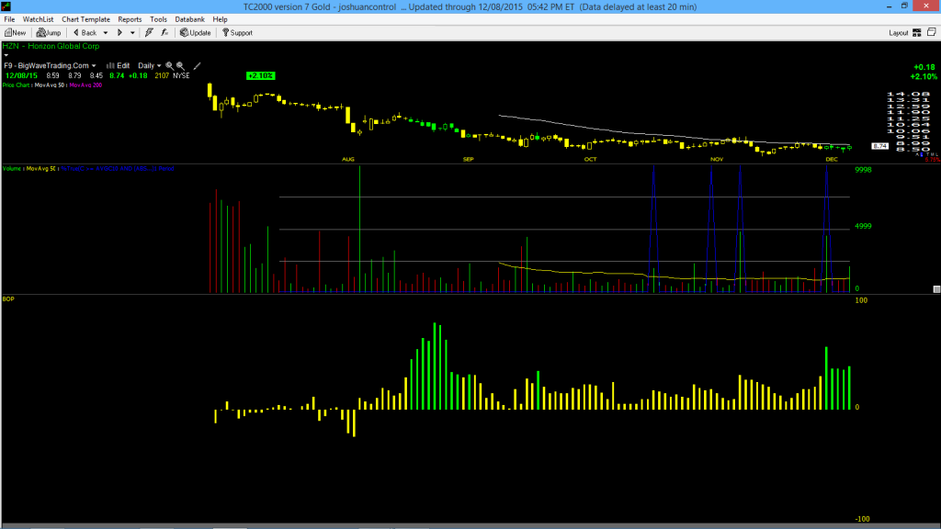Click the Jump toolbar button
This screenshot has height=529, width=941.
coord(49,33)
